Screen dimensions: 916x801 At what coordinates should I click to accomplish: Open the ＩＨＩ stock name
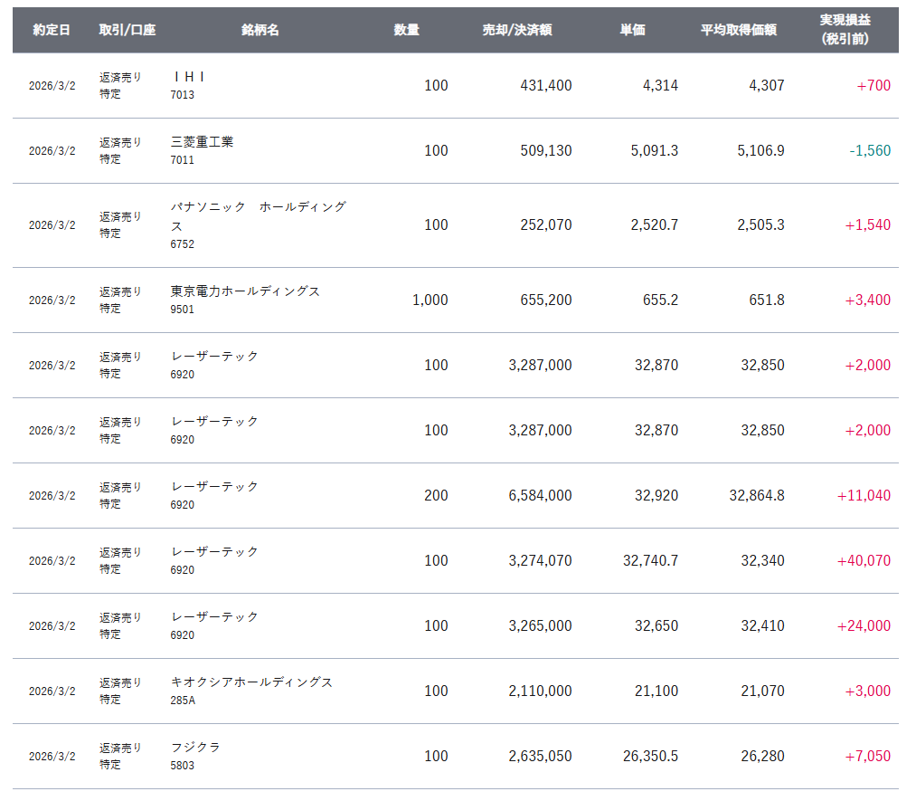click(x=189, y=77)
